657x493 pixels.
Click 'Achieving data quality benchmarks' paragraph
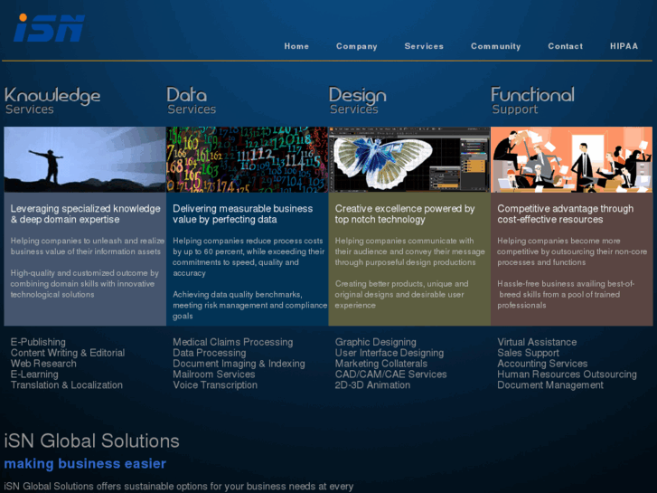click(x=249, y=305)
